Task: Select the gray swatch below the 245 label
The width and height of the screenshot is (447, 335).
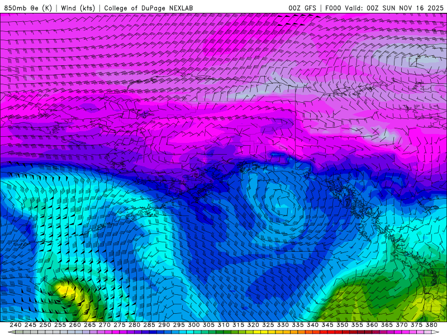Action: coord(26,332)
